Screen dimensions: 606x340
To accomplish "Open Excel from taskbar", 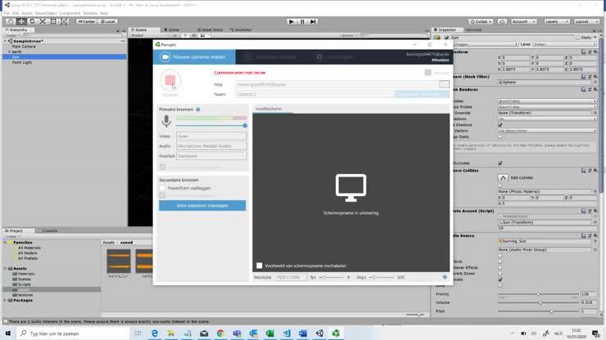I will pos(269,333).
